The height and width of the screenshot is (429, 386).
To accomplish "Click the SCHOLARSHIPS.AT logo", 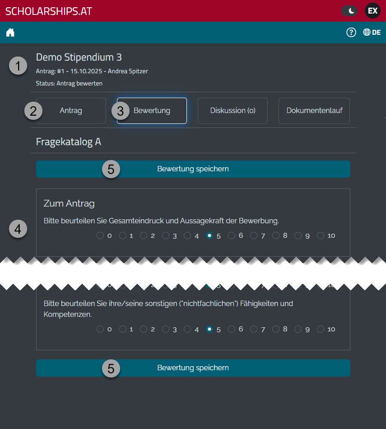I will [48, 11].
